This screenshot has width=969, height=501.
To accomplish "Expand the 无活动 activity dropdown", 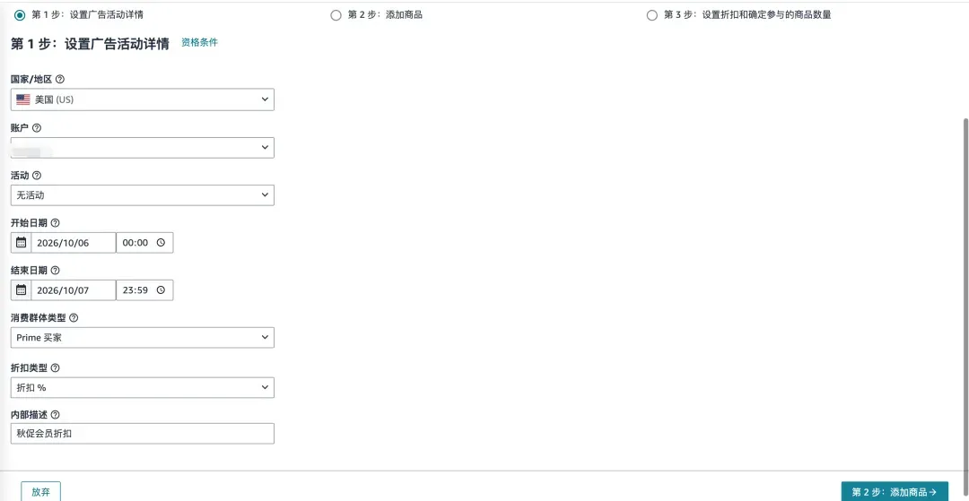I will 142,195.
